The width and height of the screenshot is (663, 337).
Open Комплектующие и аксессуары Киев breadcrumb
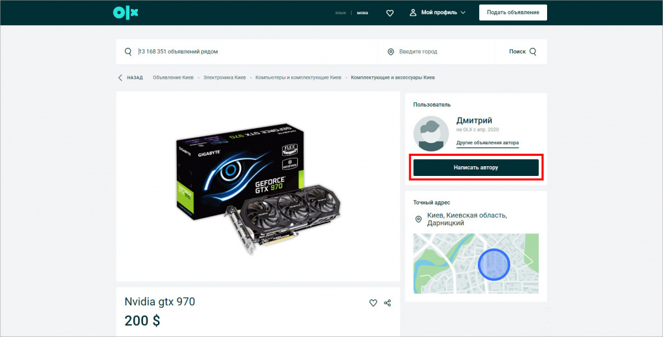pyautogui.click(x=393, y=78)
